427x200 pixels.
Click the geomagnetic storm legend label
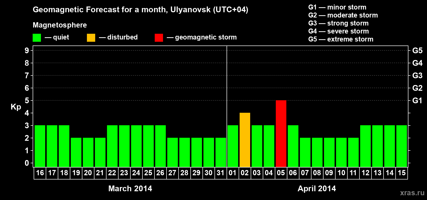coord(206,37)
